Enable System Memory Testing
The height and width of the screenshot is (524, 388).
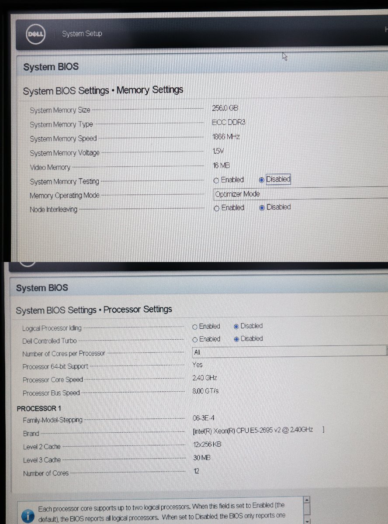tap(216, 180)
